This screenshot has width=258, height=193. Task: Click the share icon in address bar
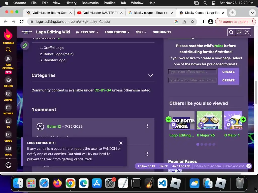pyautogui.click(x=184, y=22)
